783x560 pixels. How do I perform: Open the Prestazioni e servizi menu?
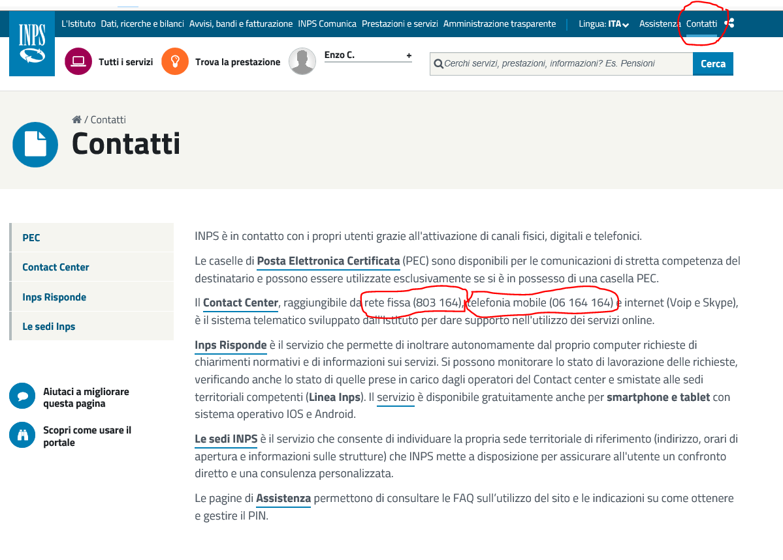(x=400, y=24)
